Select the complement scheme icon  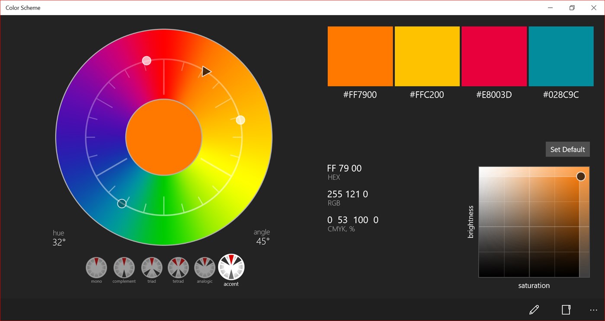pos(124,267)
